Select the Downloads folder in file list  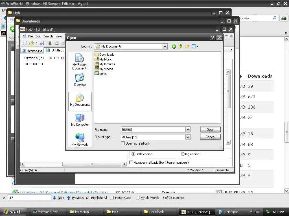coord(104,55)
